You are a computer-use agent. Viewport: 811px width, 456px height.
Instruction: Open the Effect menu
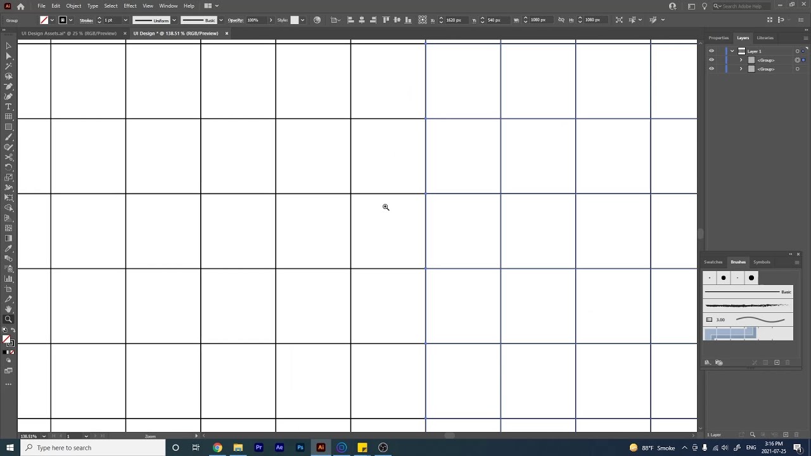[130, 6]
